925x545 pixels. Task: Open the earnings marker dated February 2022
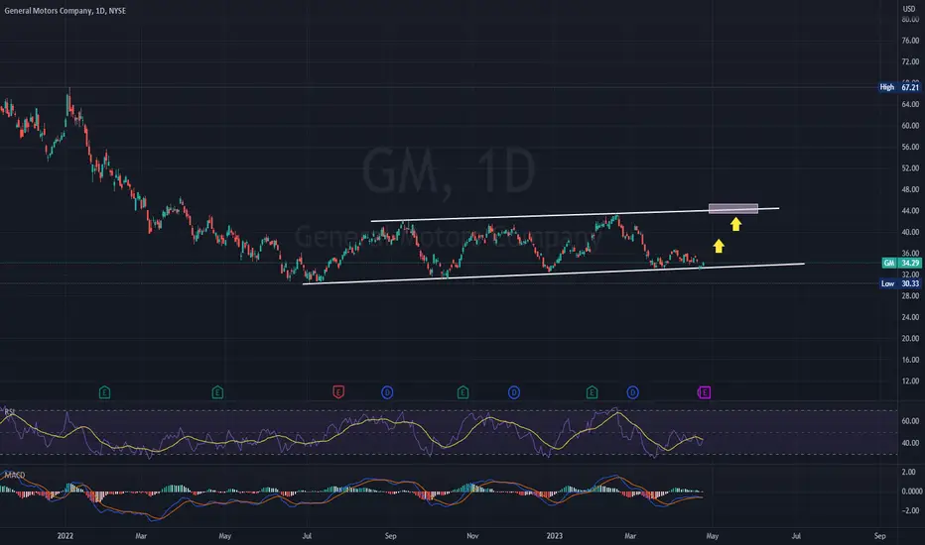pos(104,392)
